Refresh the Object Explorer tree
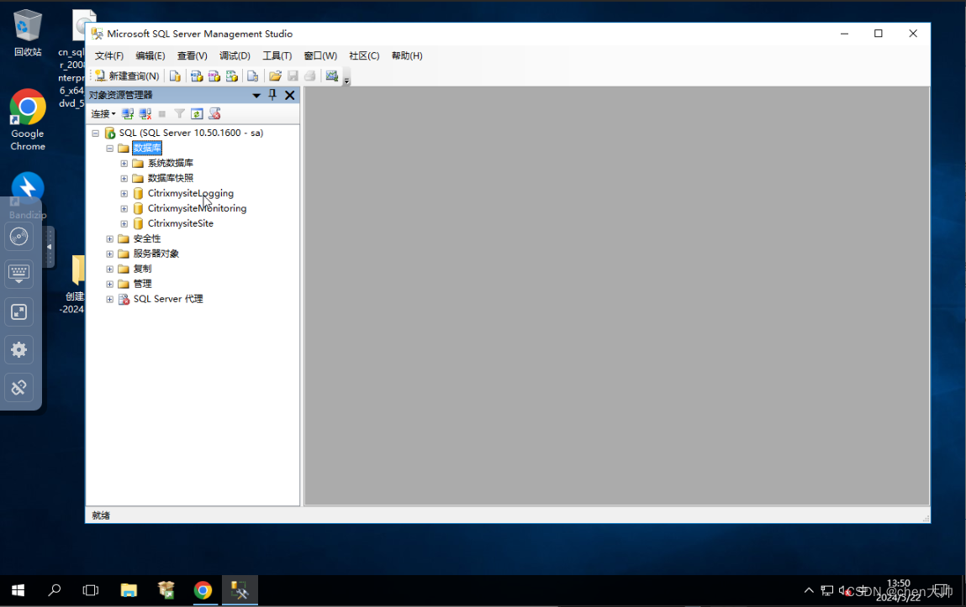Viewport: 966px width, 607px height. pos(197,114)
